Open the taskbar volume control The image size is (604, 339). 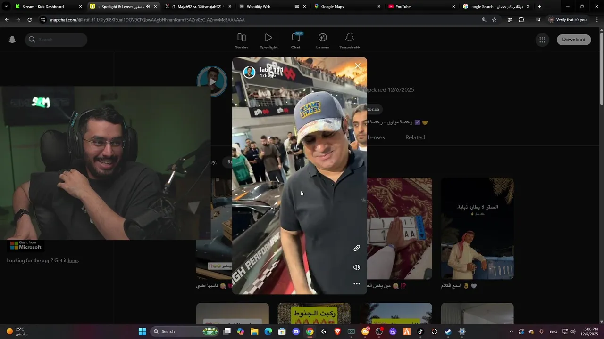click(x=573, y=331)
